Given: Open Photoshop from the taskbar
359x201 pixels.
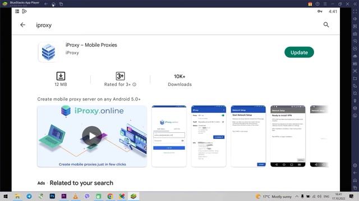Looking at the screenshot, I should [52, 196].
